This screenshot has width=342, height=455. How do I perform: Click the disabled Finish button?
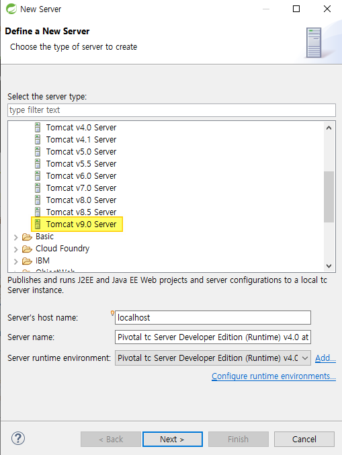point(238,439)
